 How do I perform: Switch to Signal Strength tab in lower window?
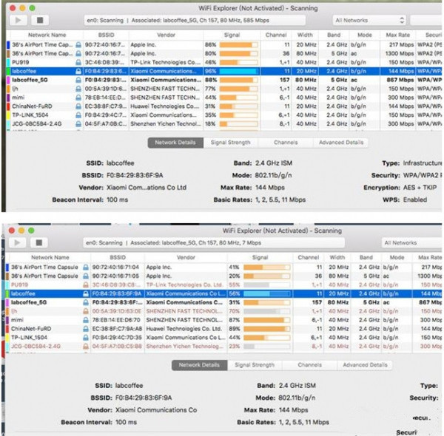click(255, 365)
